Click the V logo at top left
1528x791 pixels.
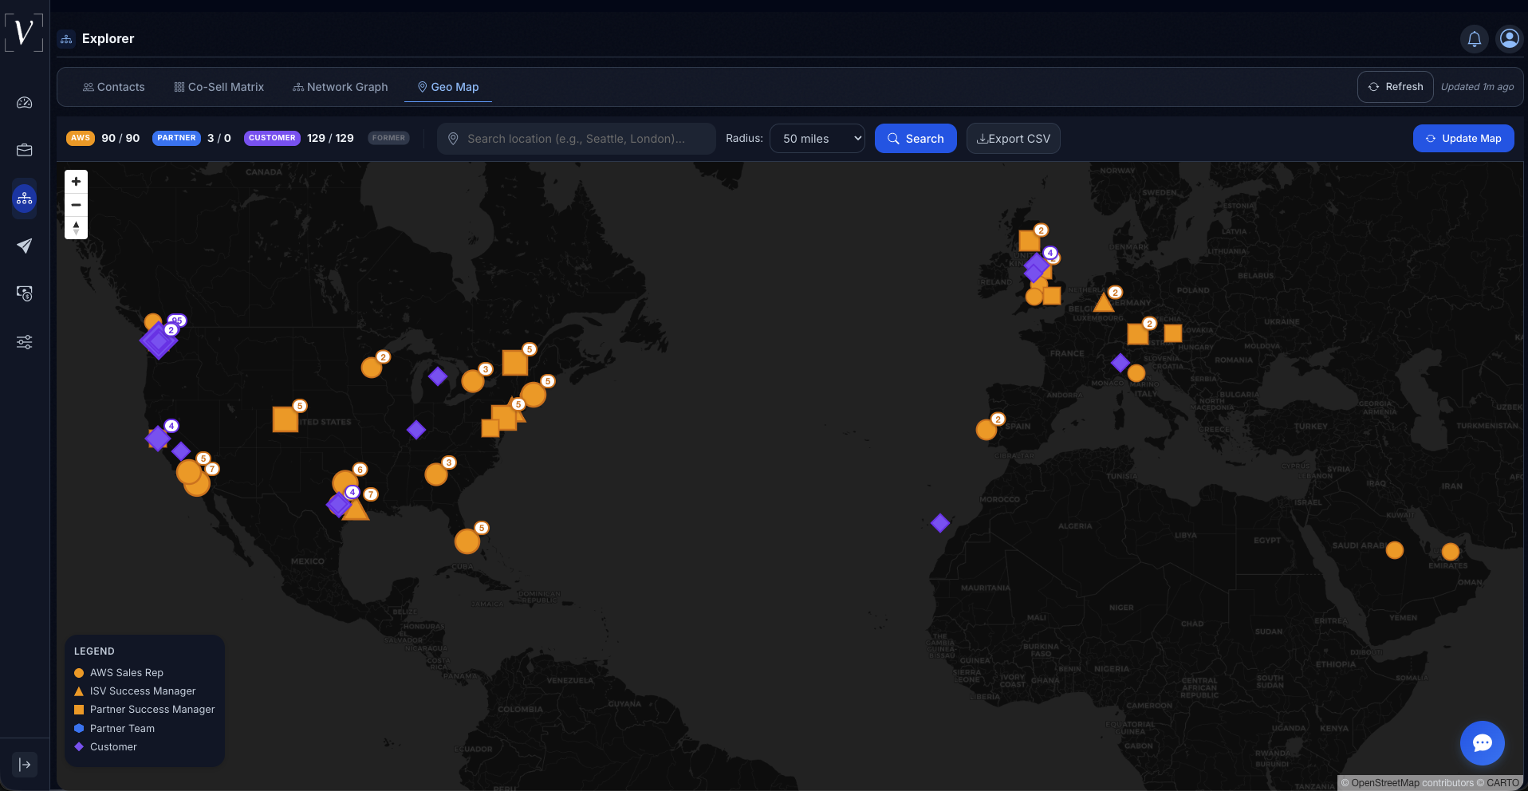point(24,33)
